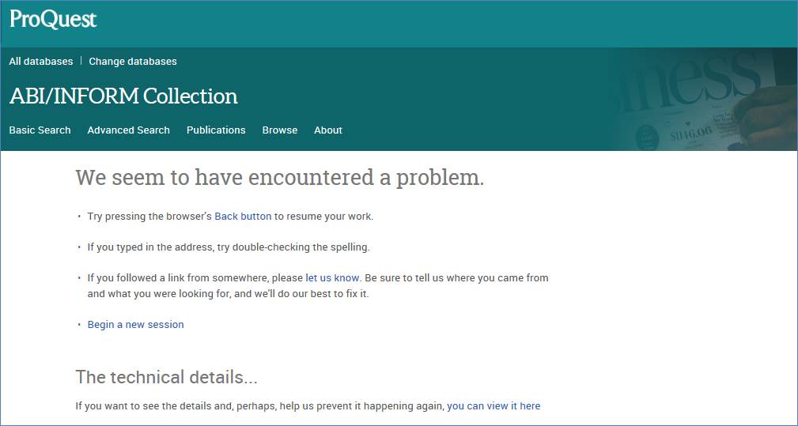Viewport: 798px width, 426px height.
Task: Go to Basic Search
Action: 40,130
